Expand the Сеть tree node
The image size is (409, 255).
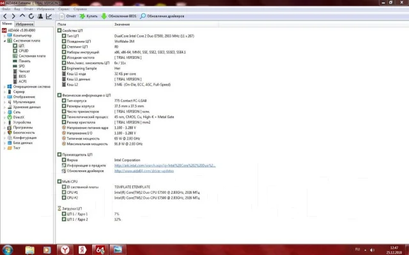coord(4,112)
